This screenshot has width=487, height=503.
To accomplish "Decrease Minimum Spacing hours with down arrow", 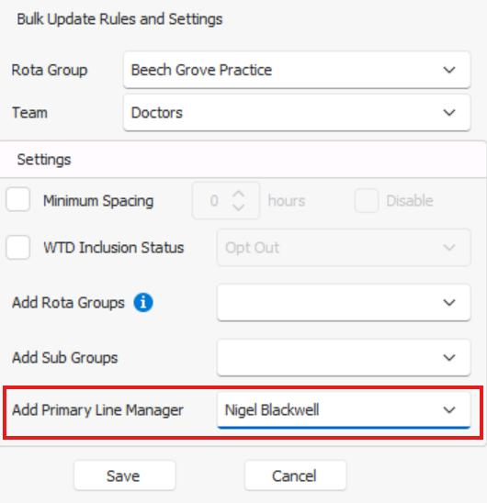I will point(238,207).
